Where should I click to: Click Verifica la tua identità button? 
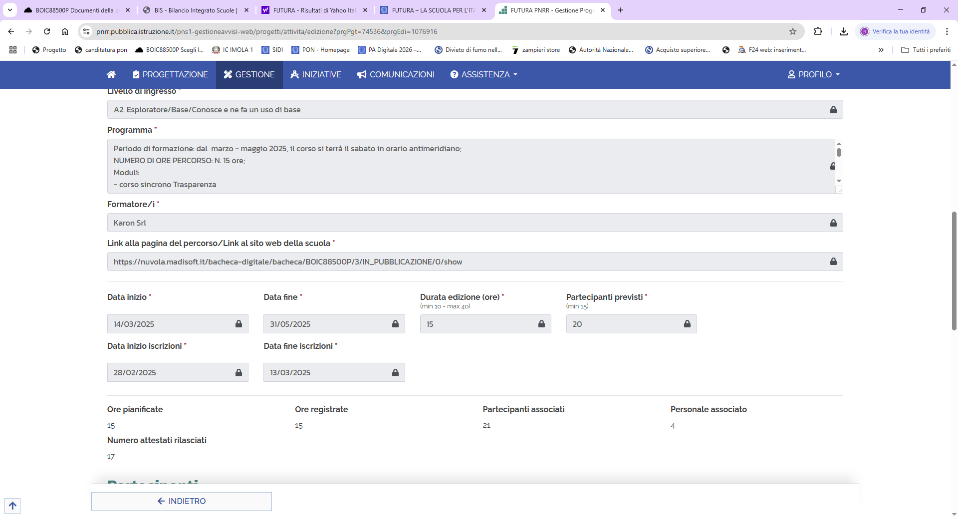[896, 31]
